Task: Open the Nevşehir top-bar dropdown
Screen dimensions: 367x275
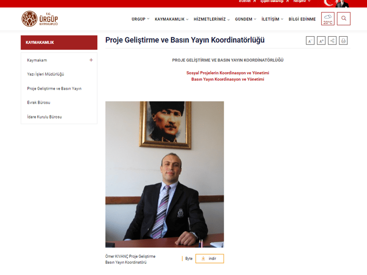Action: 302,1
